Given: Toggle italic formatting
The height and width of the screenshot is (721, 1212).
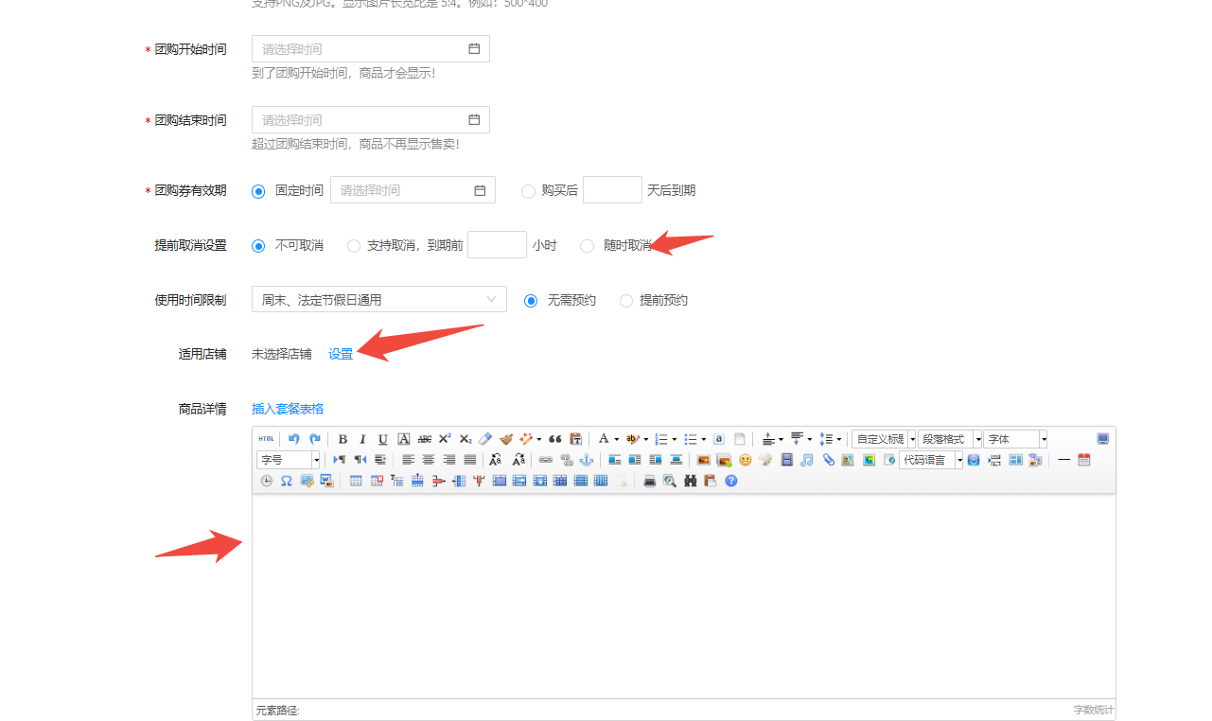Looking at the screenshot, I should coord(362,439).
